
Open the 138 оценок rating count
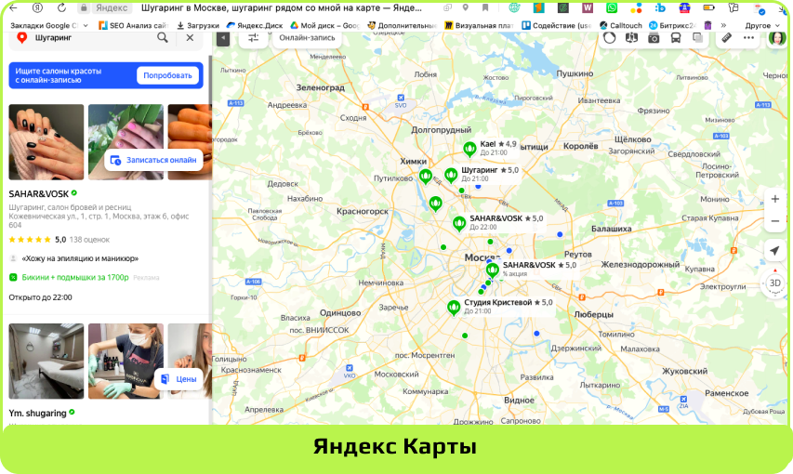[89, 240]
